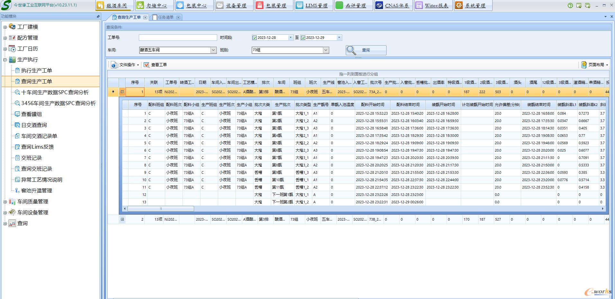Screen dimensions: 615x299
Task: Sort by the 装甑开始时间 column header
Action: [x=443, y=105]
